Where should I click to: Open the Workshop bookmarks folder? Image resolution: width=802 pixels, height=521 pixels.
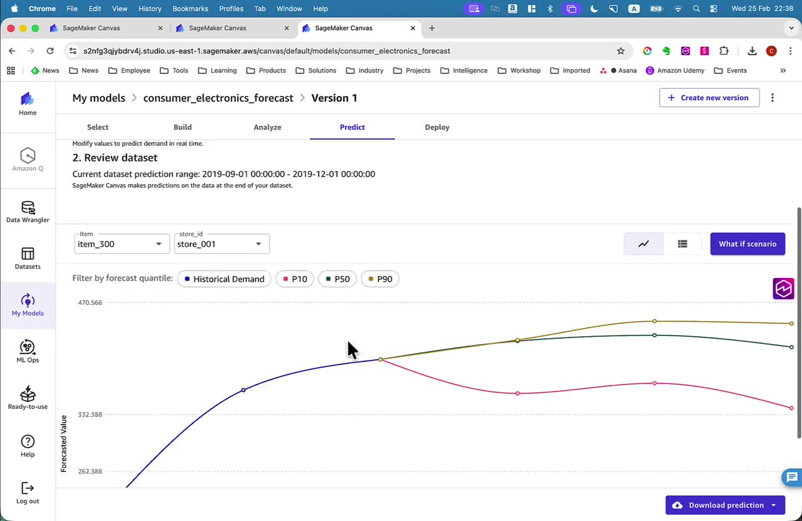tap(519, 70)
